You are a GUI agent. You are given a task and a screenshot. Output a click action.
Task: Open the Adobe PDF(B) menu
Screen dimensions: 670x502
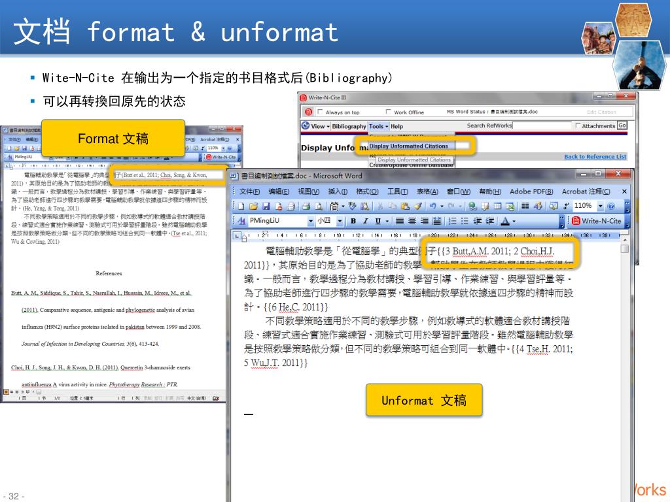point(531,192)
